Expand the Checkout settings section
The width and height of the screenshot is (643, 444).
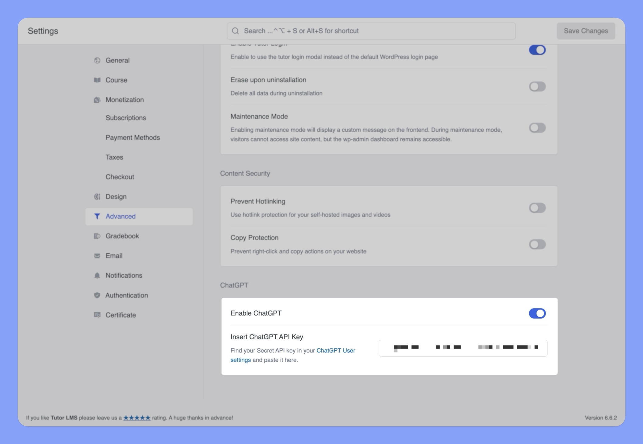pos(119,176)
